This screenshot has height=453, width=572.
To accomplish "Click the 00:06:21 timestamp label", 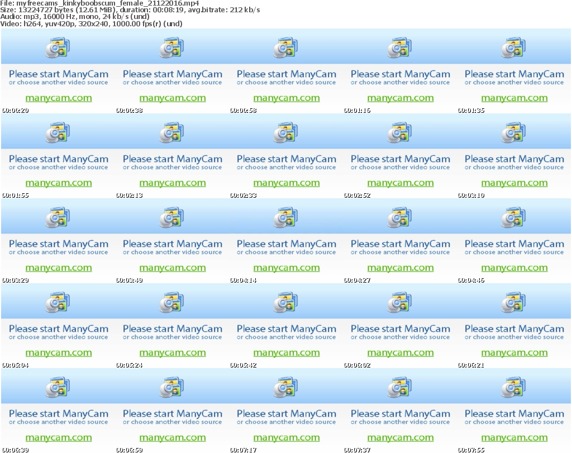I will pos(471,365).
